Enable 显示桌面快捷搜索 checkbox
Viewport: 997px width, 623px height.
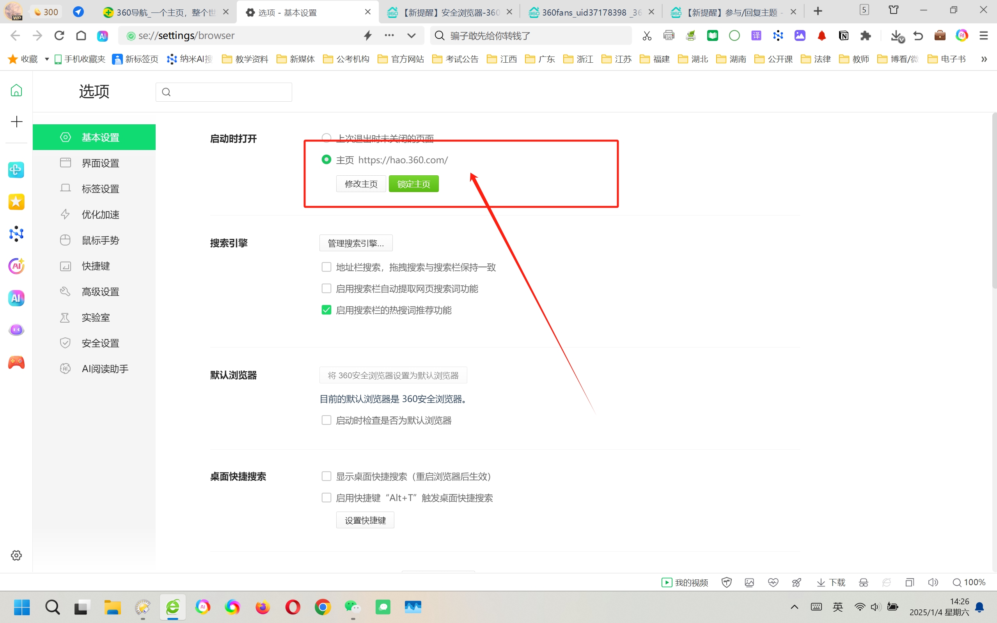[326, 477]
